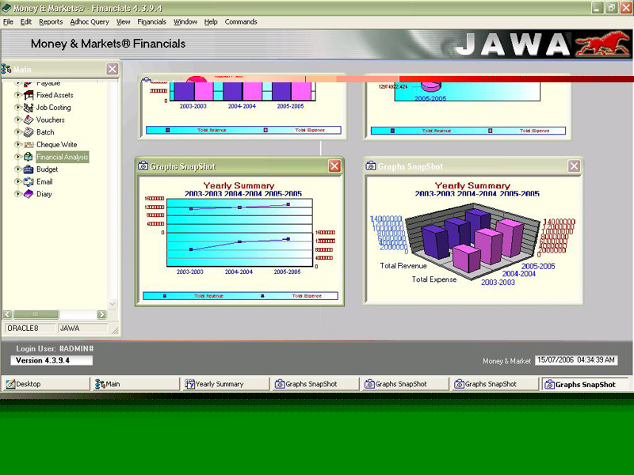Select Email in the tree
Screen dimensions: 634x475
click(x=44, y=182)
